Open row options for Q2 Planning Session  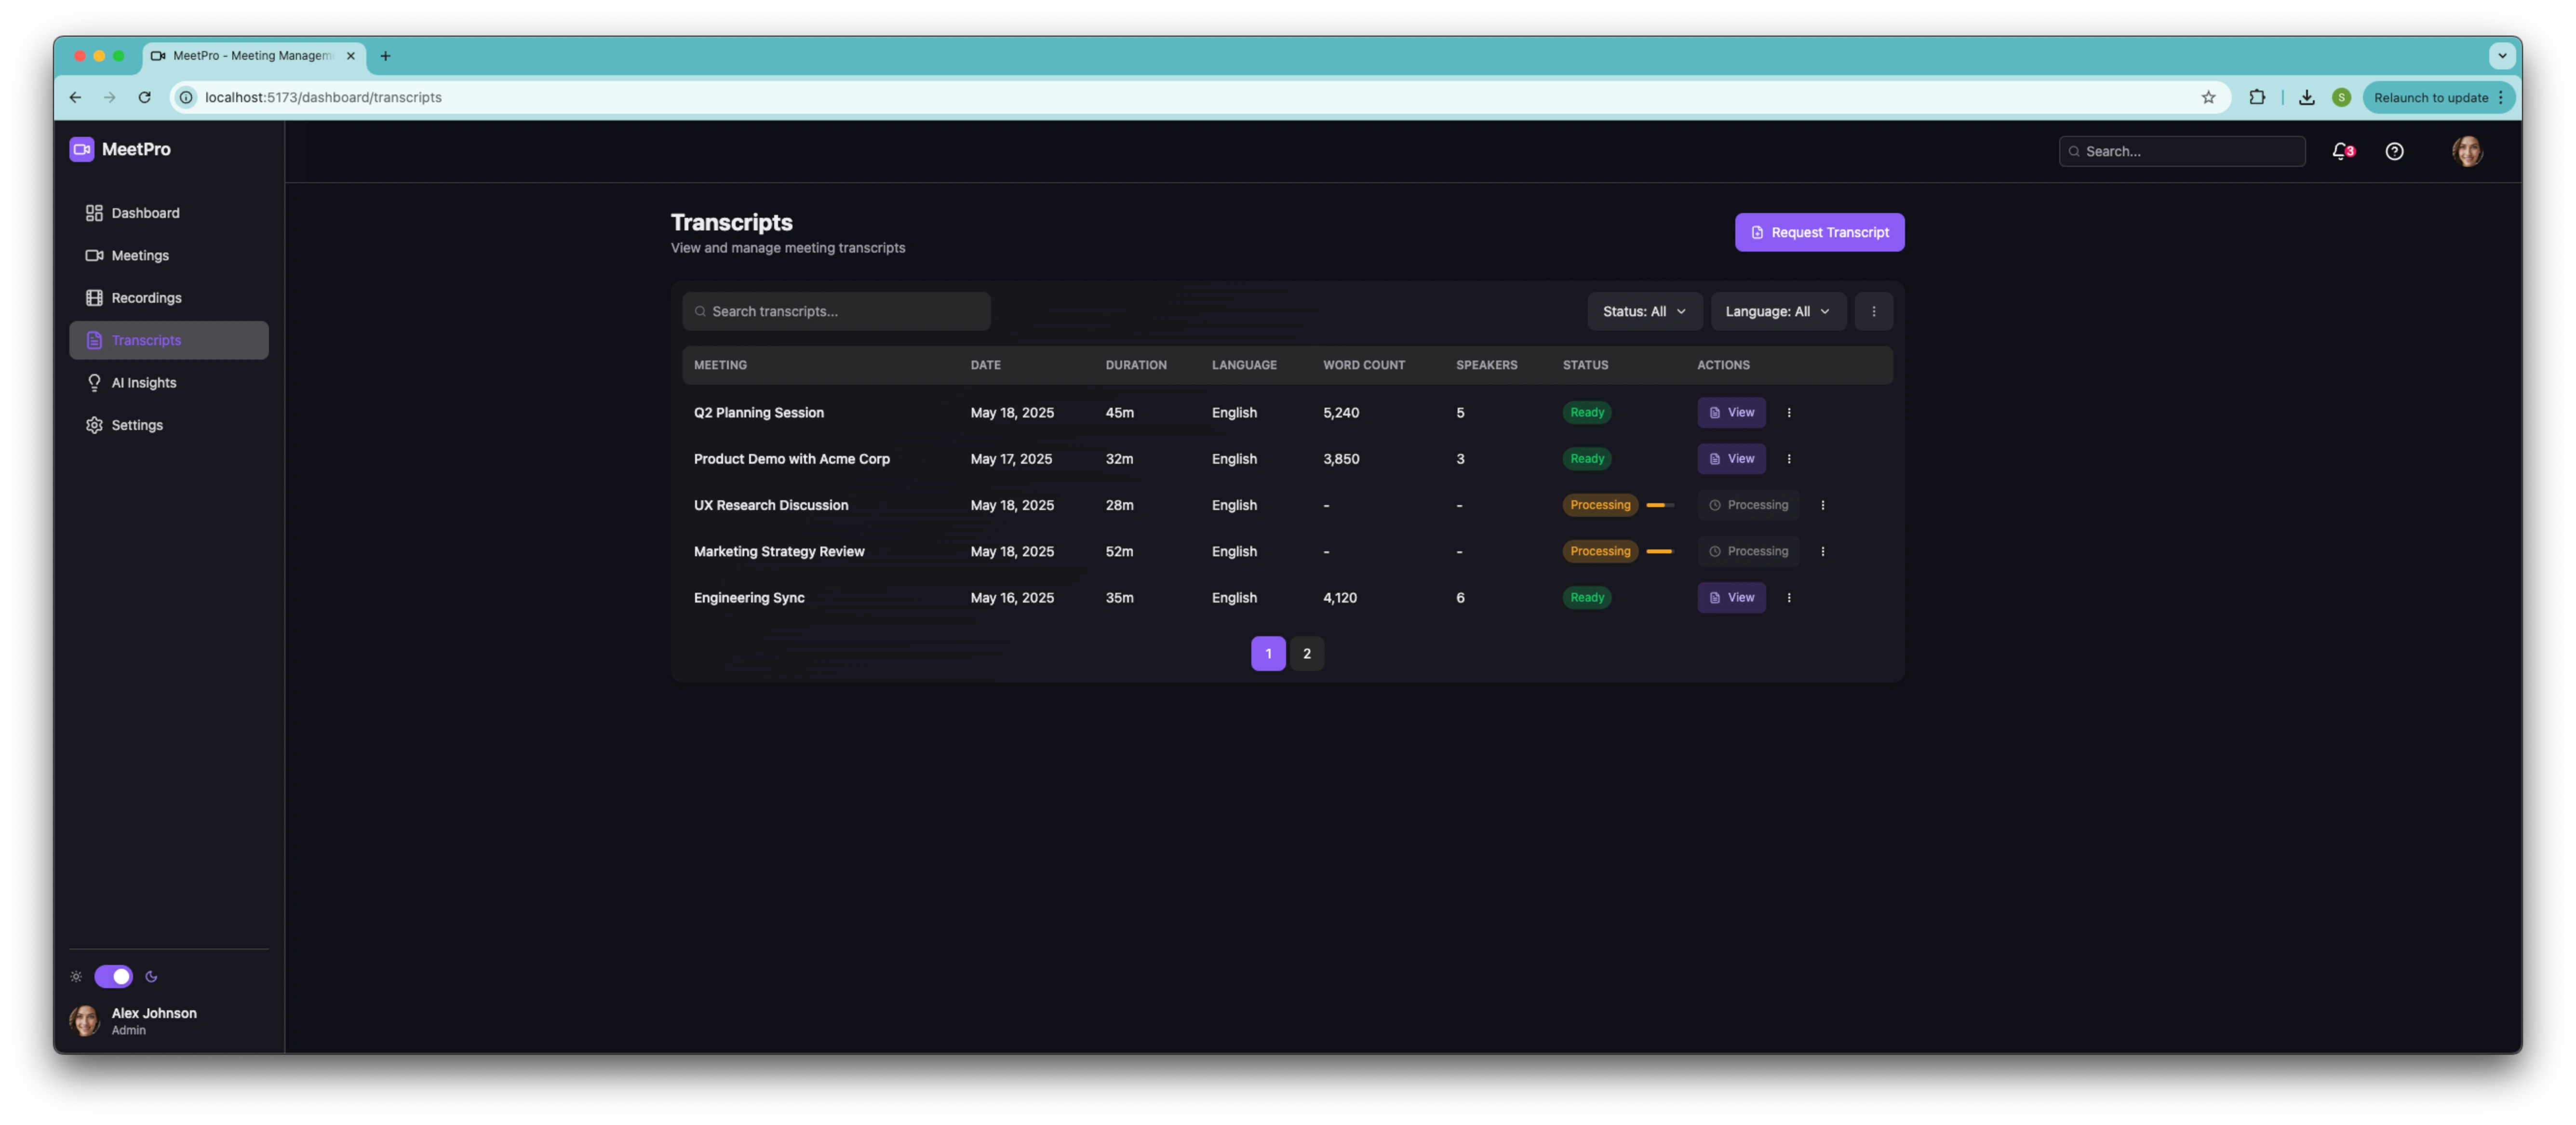(1789, 412)
